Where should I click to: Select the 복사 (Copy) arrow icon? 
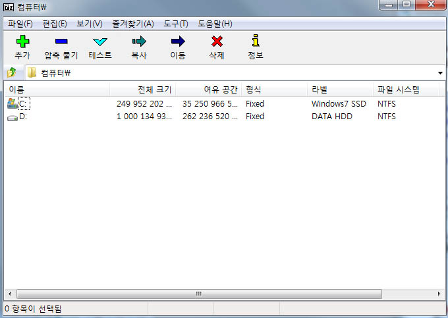pos(139,41)
